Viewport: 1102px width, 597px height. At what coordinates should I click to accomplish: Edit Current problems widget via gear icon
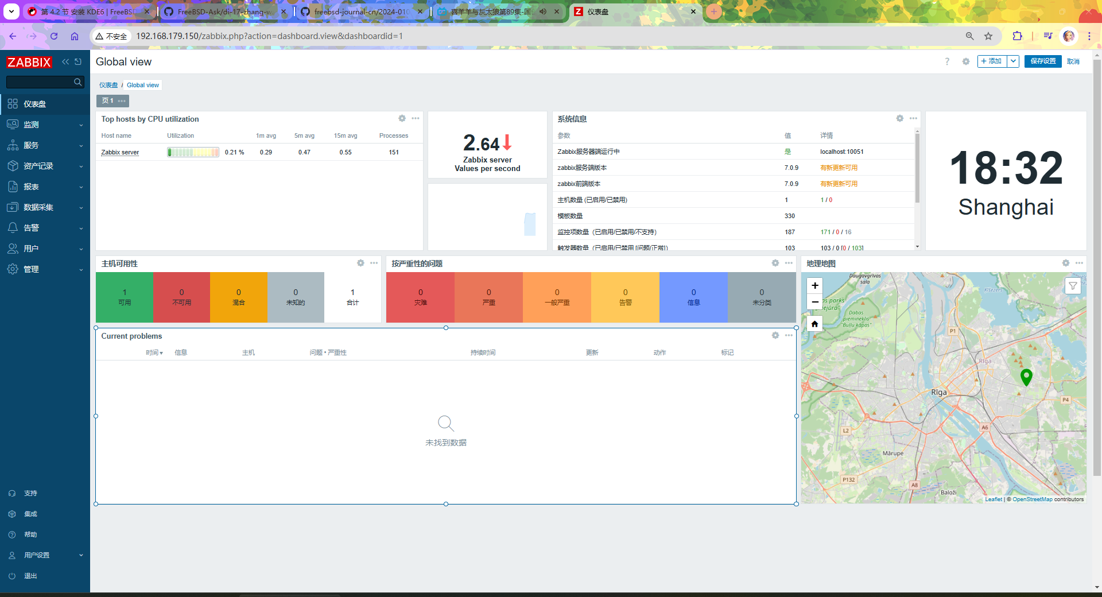tap(775, 335)
